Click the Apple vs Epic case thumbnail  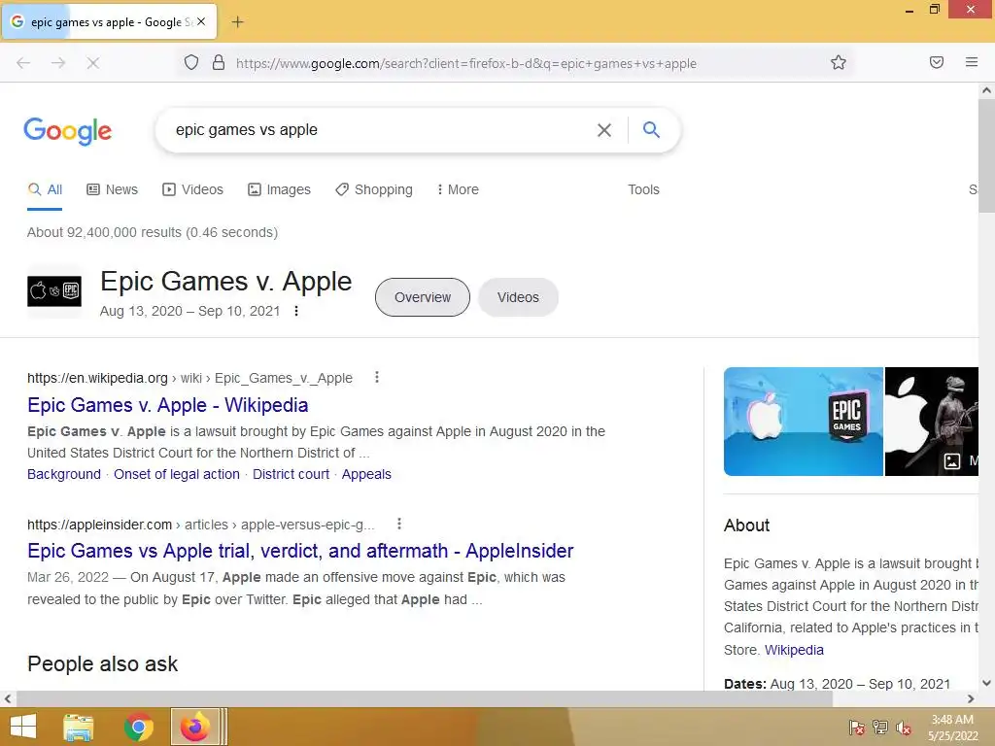54,291
